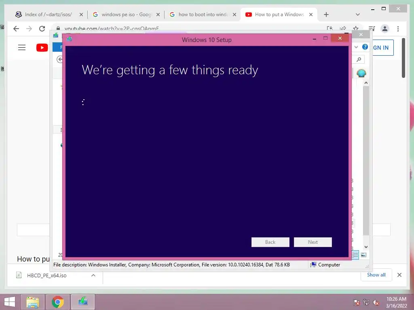The height and width of the screenshot is (310, 414).
Task: Click the scroll down arrow in Explorer
Action: [366, 247]
